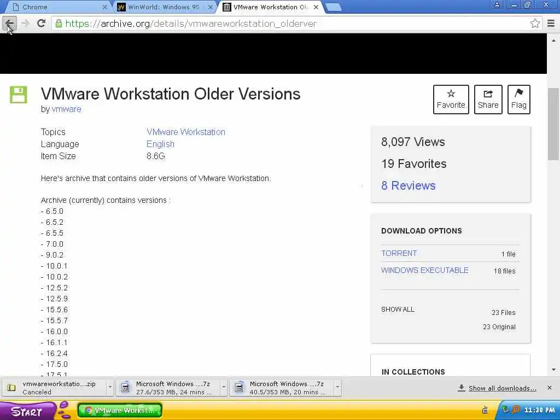This screenshot has height=420, width=560.
Task: Open the VMware Workstation topic link
Action: (x=186, y=132)
